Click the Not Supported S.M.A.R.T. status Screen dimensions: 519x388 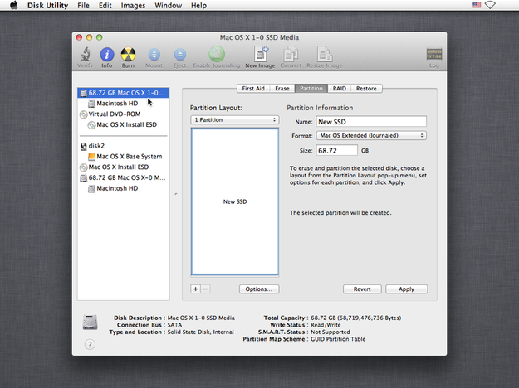pyautogui.click(x=330, y=332)
